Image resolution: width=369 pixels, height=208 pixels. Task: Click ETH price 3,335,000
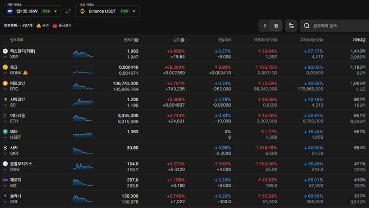click(128, 115)
